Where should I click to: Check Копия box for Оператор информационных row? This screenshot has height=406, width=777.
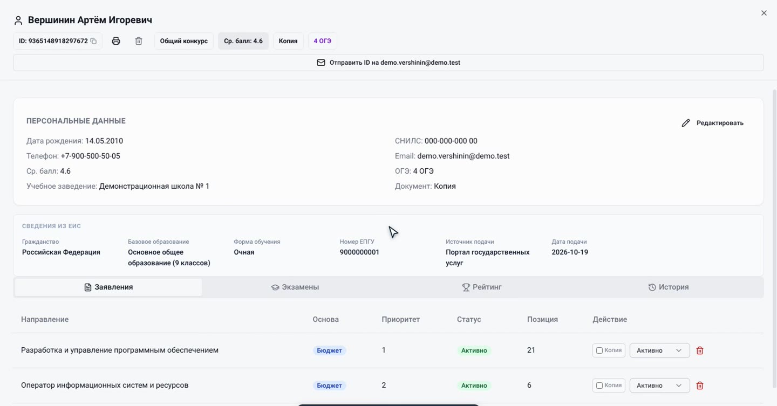[599, 386]
